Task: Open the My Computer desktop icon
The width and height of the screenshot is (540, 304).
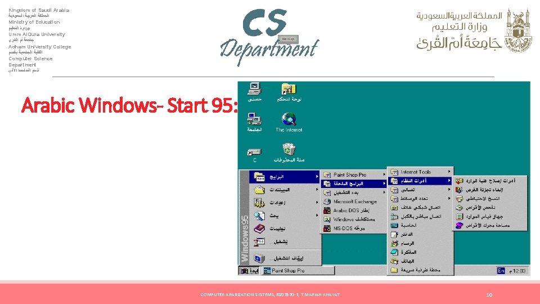Action: coord(254,92)
